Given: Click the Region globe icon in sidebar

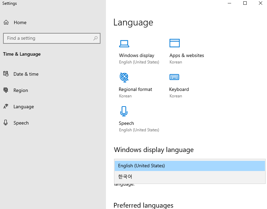Looking at the screenshot, I should coord(6,90).
